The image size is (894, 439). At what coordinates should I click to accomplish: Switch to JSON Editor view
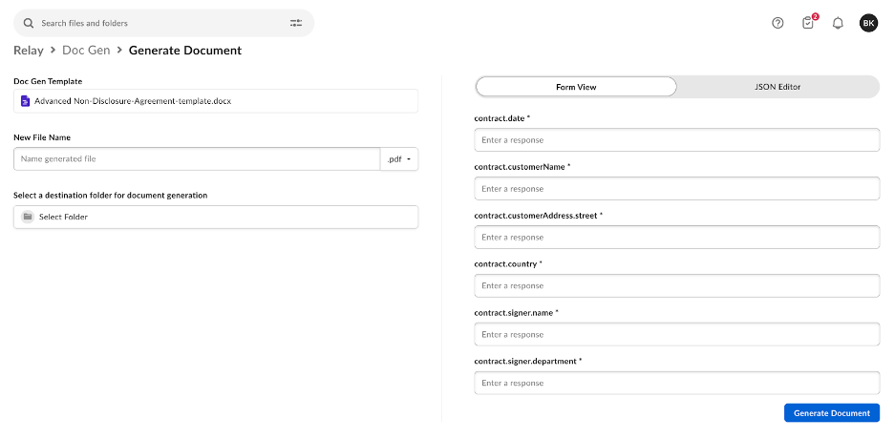(777, 87)
